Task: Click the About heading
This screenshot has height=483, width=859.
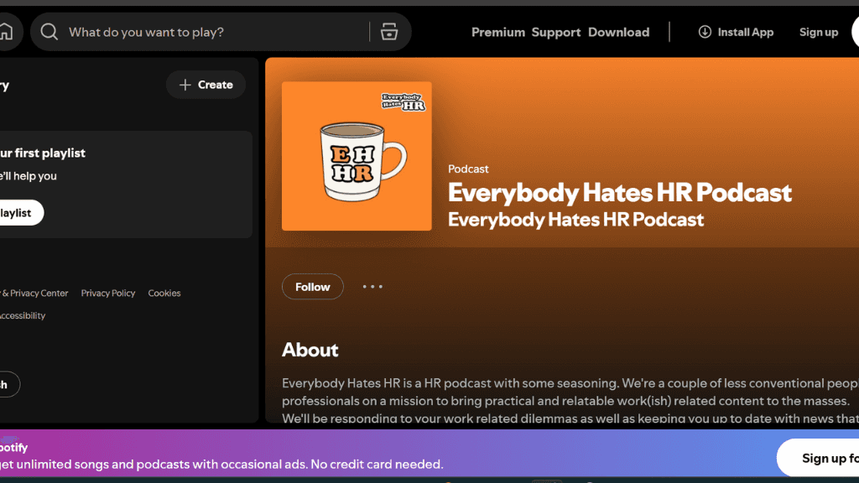Action: [310, 350]
